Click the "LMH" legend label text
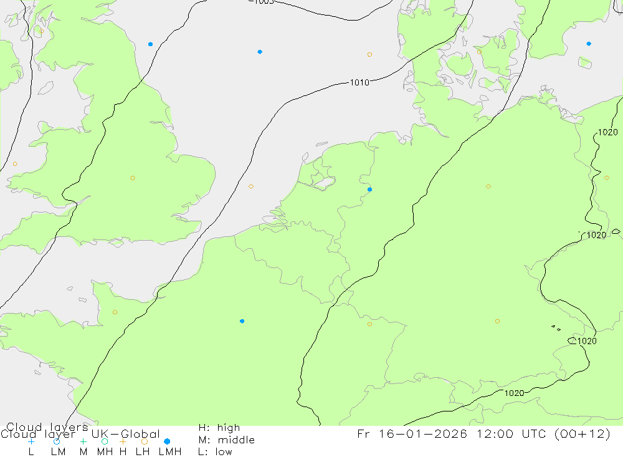The height and width of the screenshot is (457, 623). 170,452
